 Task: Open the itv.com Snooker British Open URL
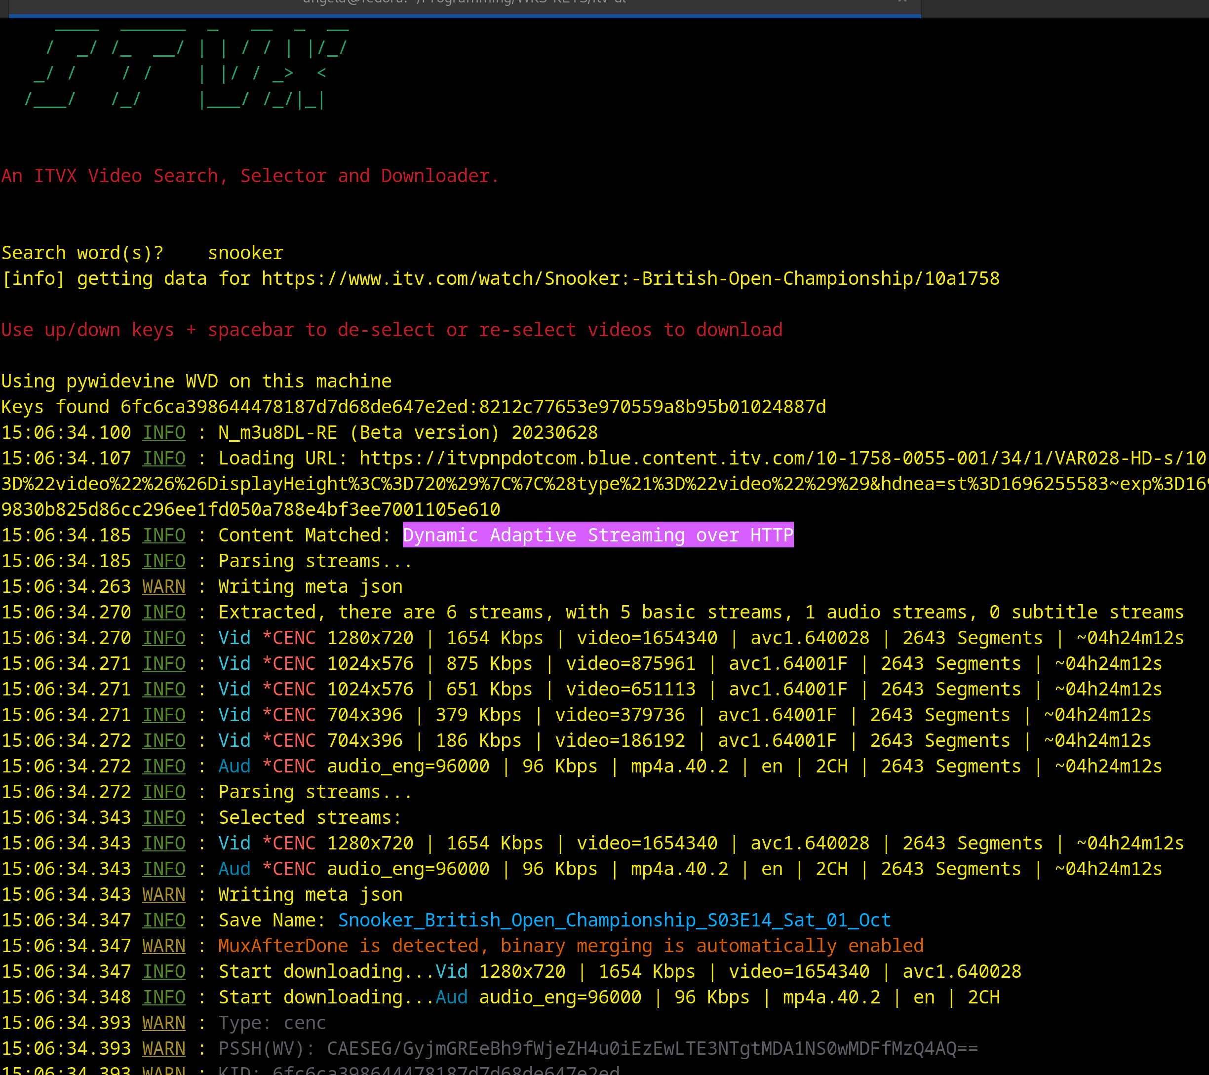point(630,278)
